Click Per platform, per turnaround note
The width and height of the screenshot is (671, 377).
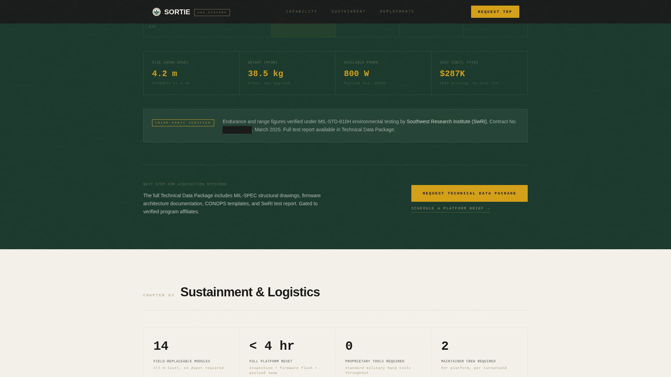point(474,368)
